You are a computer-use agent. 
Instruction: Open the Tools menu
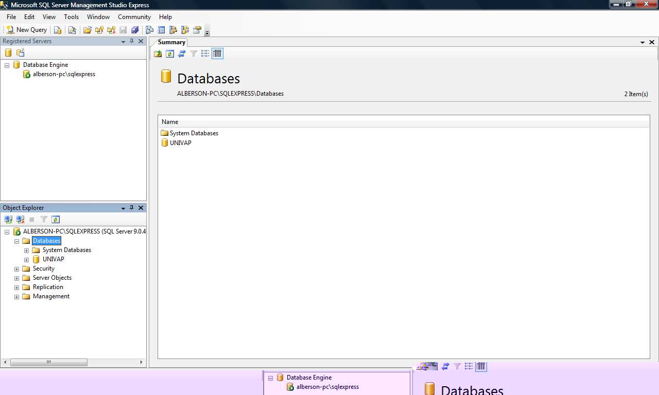(71, 17)
